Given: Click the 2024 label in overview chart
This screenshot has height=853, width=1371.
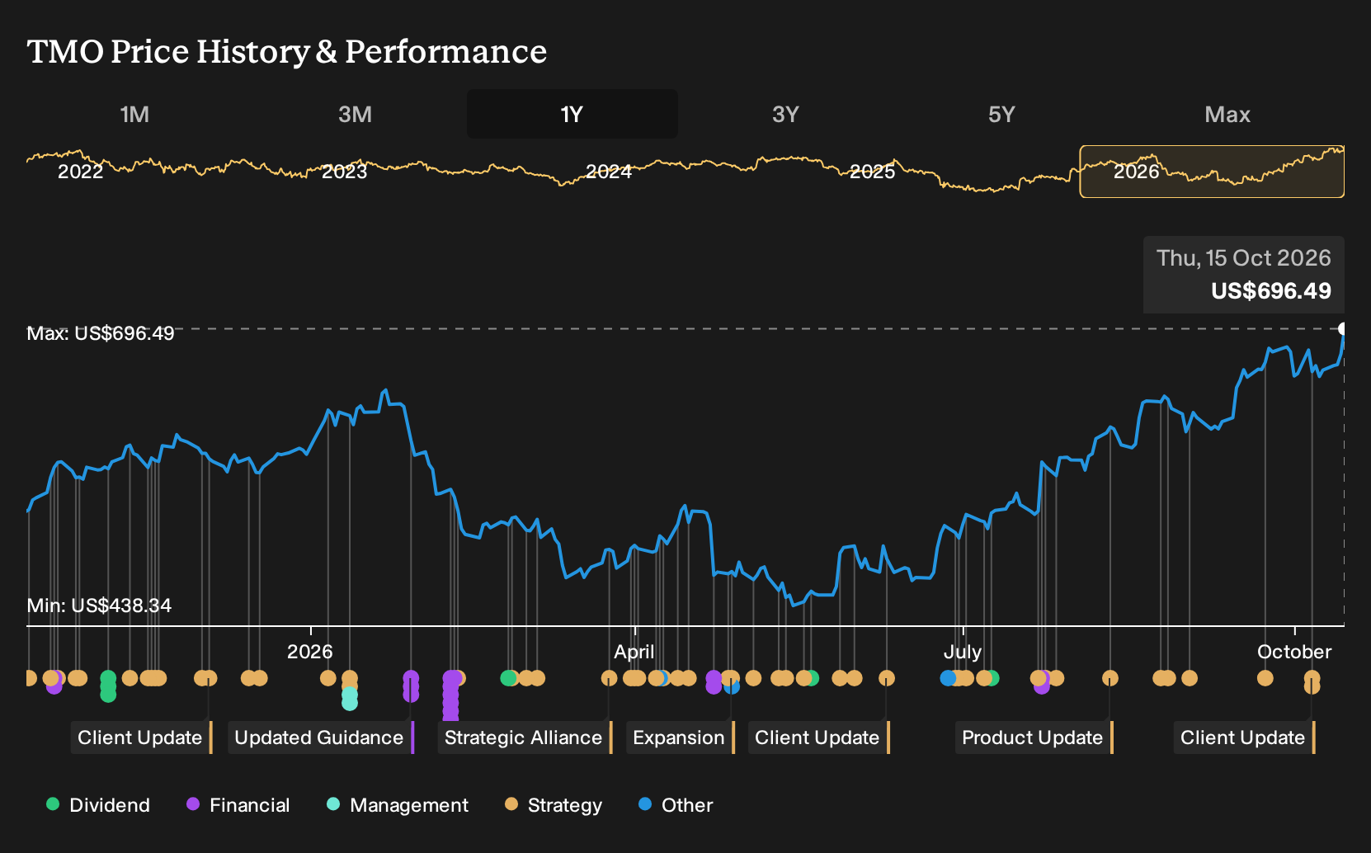Looking at the screenshot, I should click(x=609, y=172).
